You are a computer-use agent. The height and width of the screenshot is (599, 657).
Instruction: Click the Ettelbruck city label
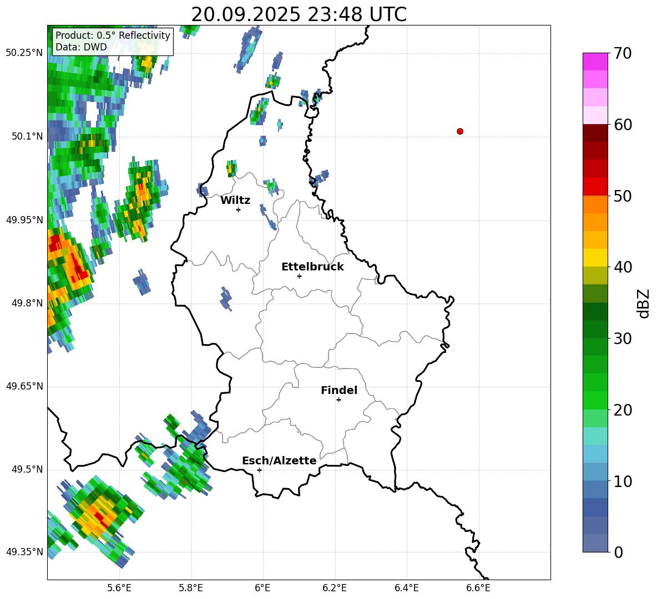pyautogui.click(x=312, y=267)
